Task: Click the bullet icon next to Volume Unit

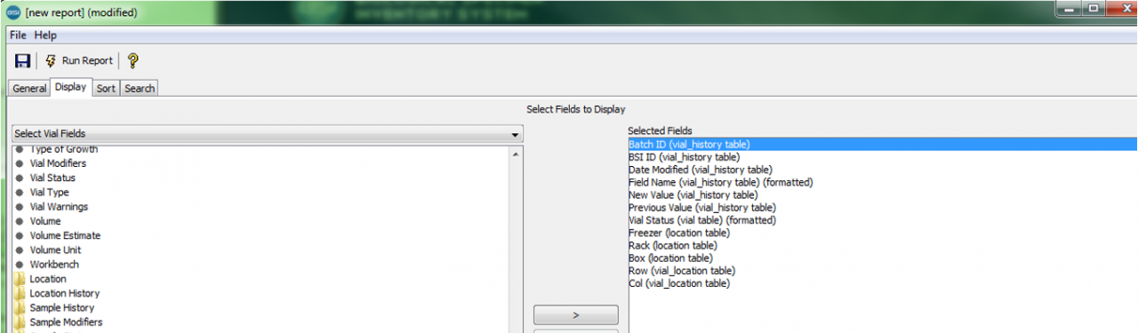Action: click(19, 250)
